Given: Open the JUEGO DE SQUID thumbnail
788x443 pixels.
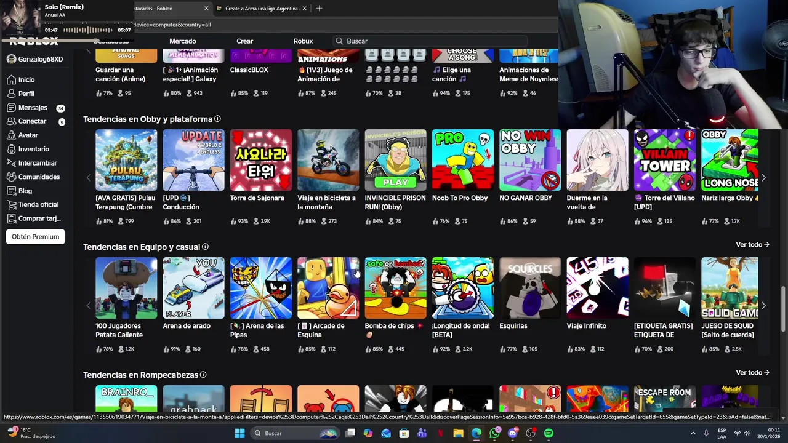Looking at the screenshot, I should tap(730, 288).
